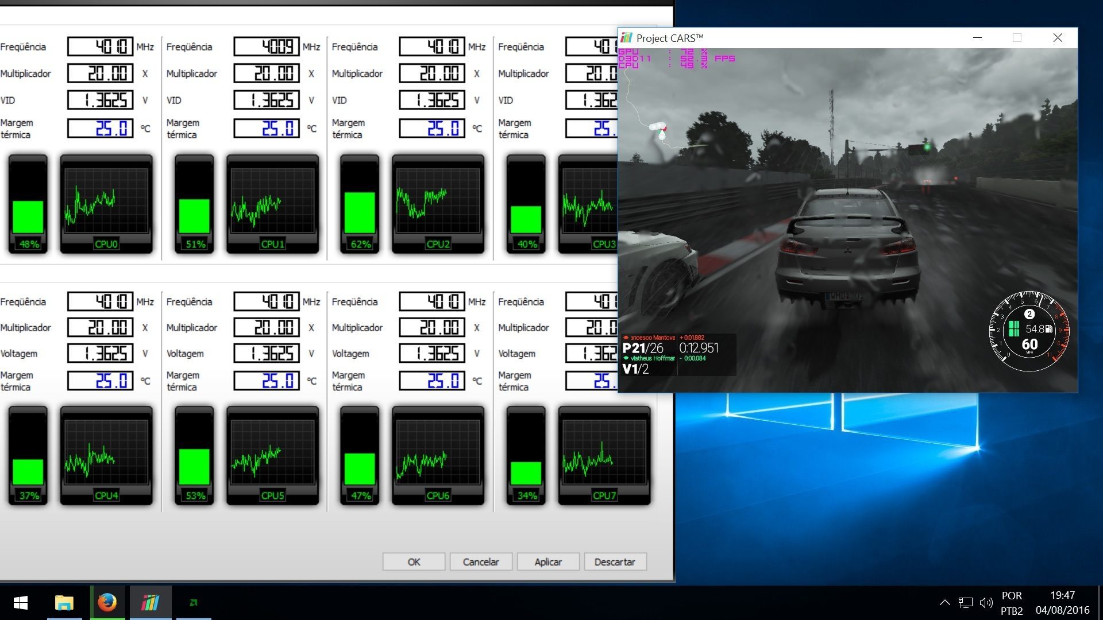Click the P21/26 position display
Screen dimensions: 1103x620
642,348
